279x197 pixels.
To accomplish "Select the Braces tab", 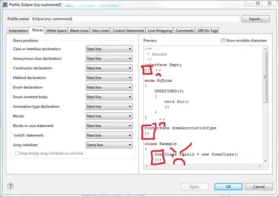I will (x=38, y=30).
